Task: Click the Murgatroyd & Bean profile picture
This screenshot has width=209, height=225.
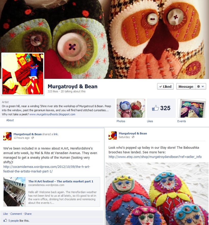Action: point(23,74)
